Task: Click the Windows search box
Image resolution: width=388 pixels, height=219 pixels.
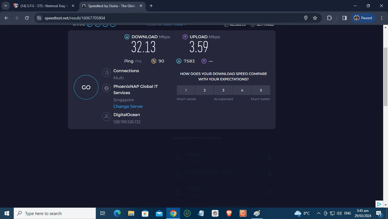Action: [55, 213]
